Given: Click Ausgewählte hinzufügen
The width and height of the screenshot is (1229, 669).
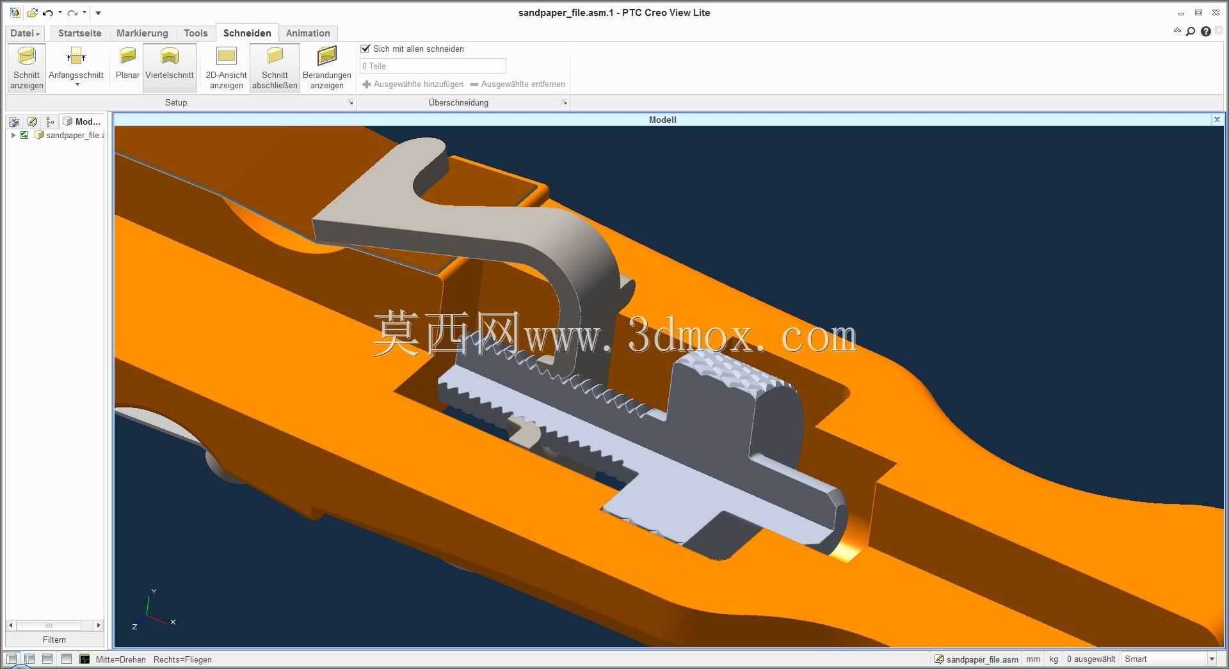Looking at the screenshot, I should [413, 84].
